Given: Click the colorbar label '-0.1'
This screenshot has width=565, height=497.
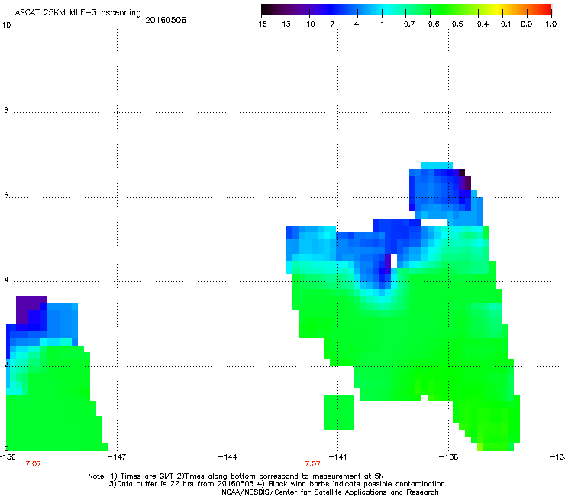Looking at the screenshot, I should [503, 24].
